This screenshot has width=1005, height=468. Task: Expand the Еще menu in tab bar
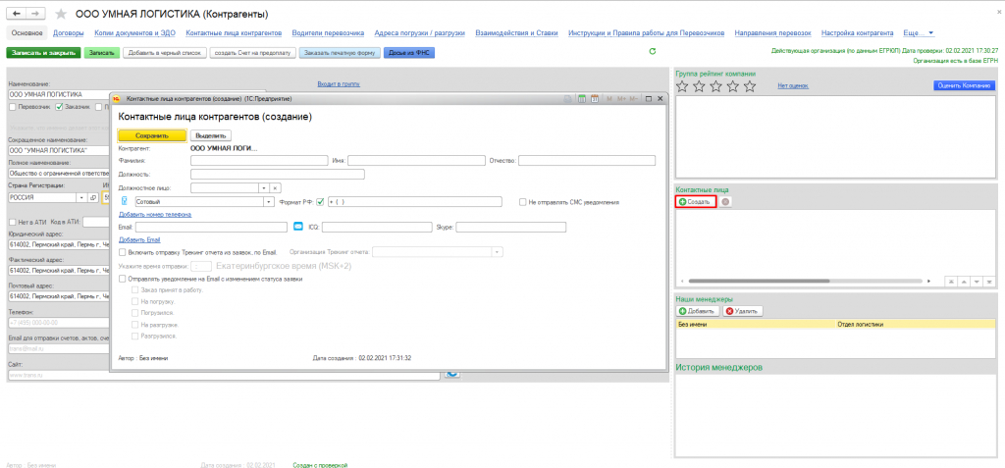[x=918, y=32]
